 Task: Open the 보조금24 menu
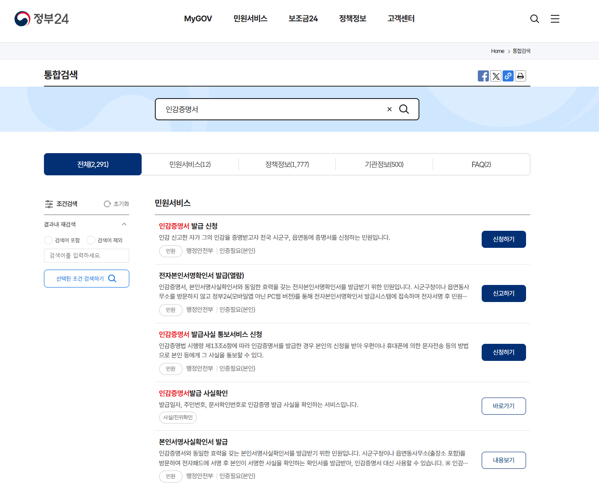pos(303,19)
